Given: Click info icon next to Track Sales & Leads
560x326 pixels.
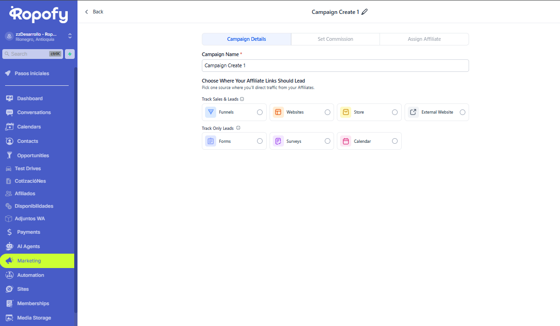Looking at the screenshot, I should (x=242, y=99).
